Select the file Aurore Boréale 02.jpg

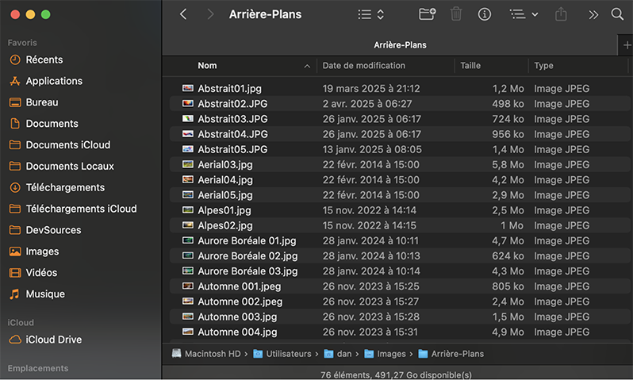click(247, 256)
